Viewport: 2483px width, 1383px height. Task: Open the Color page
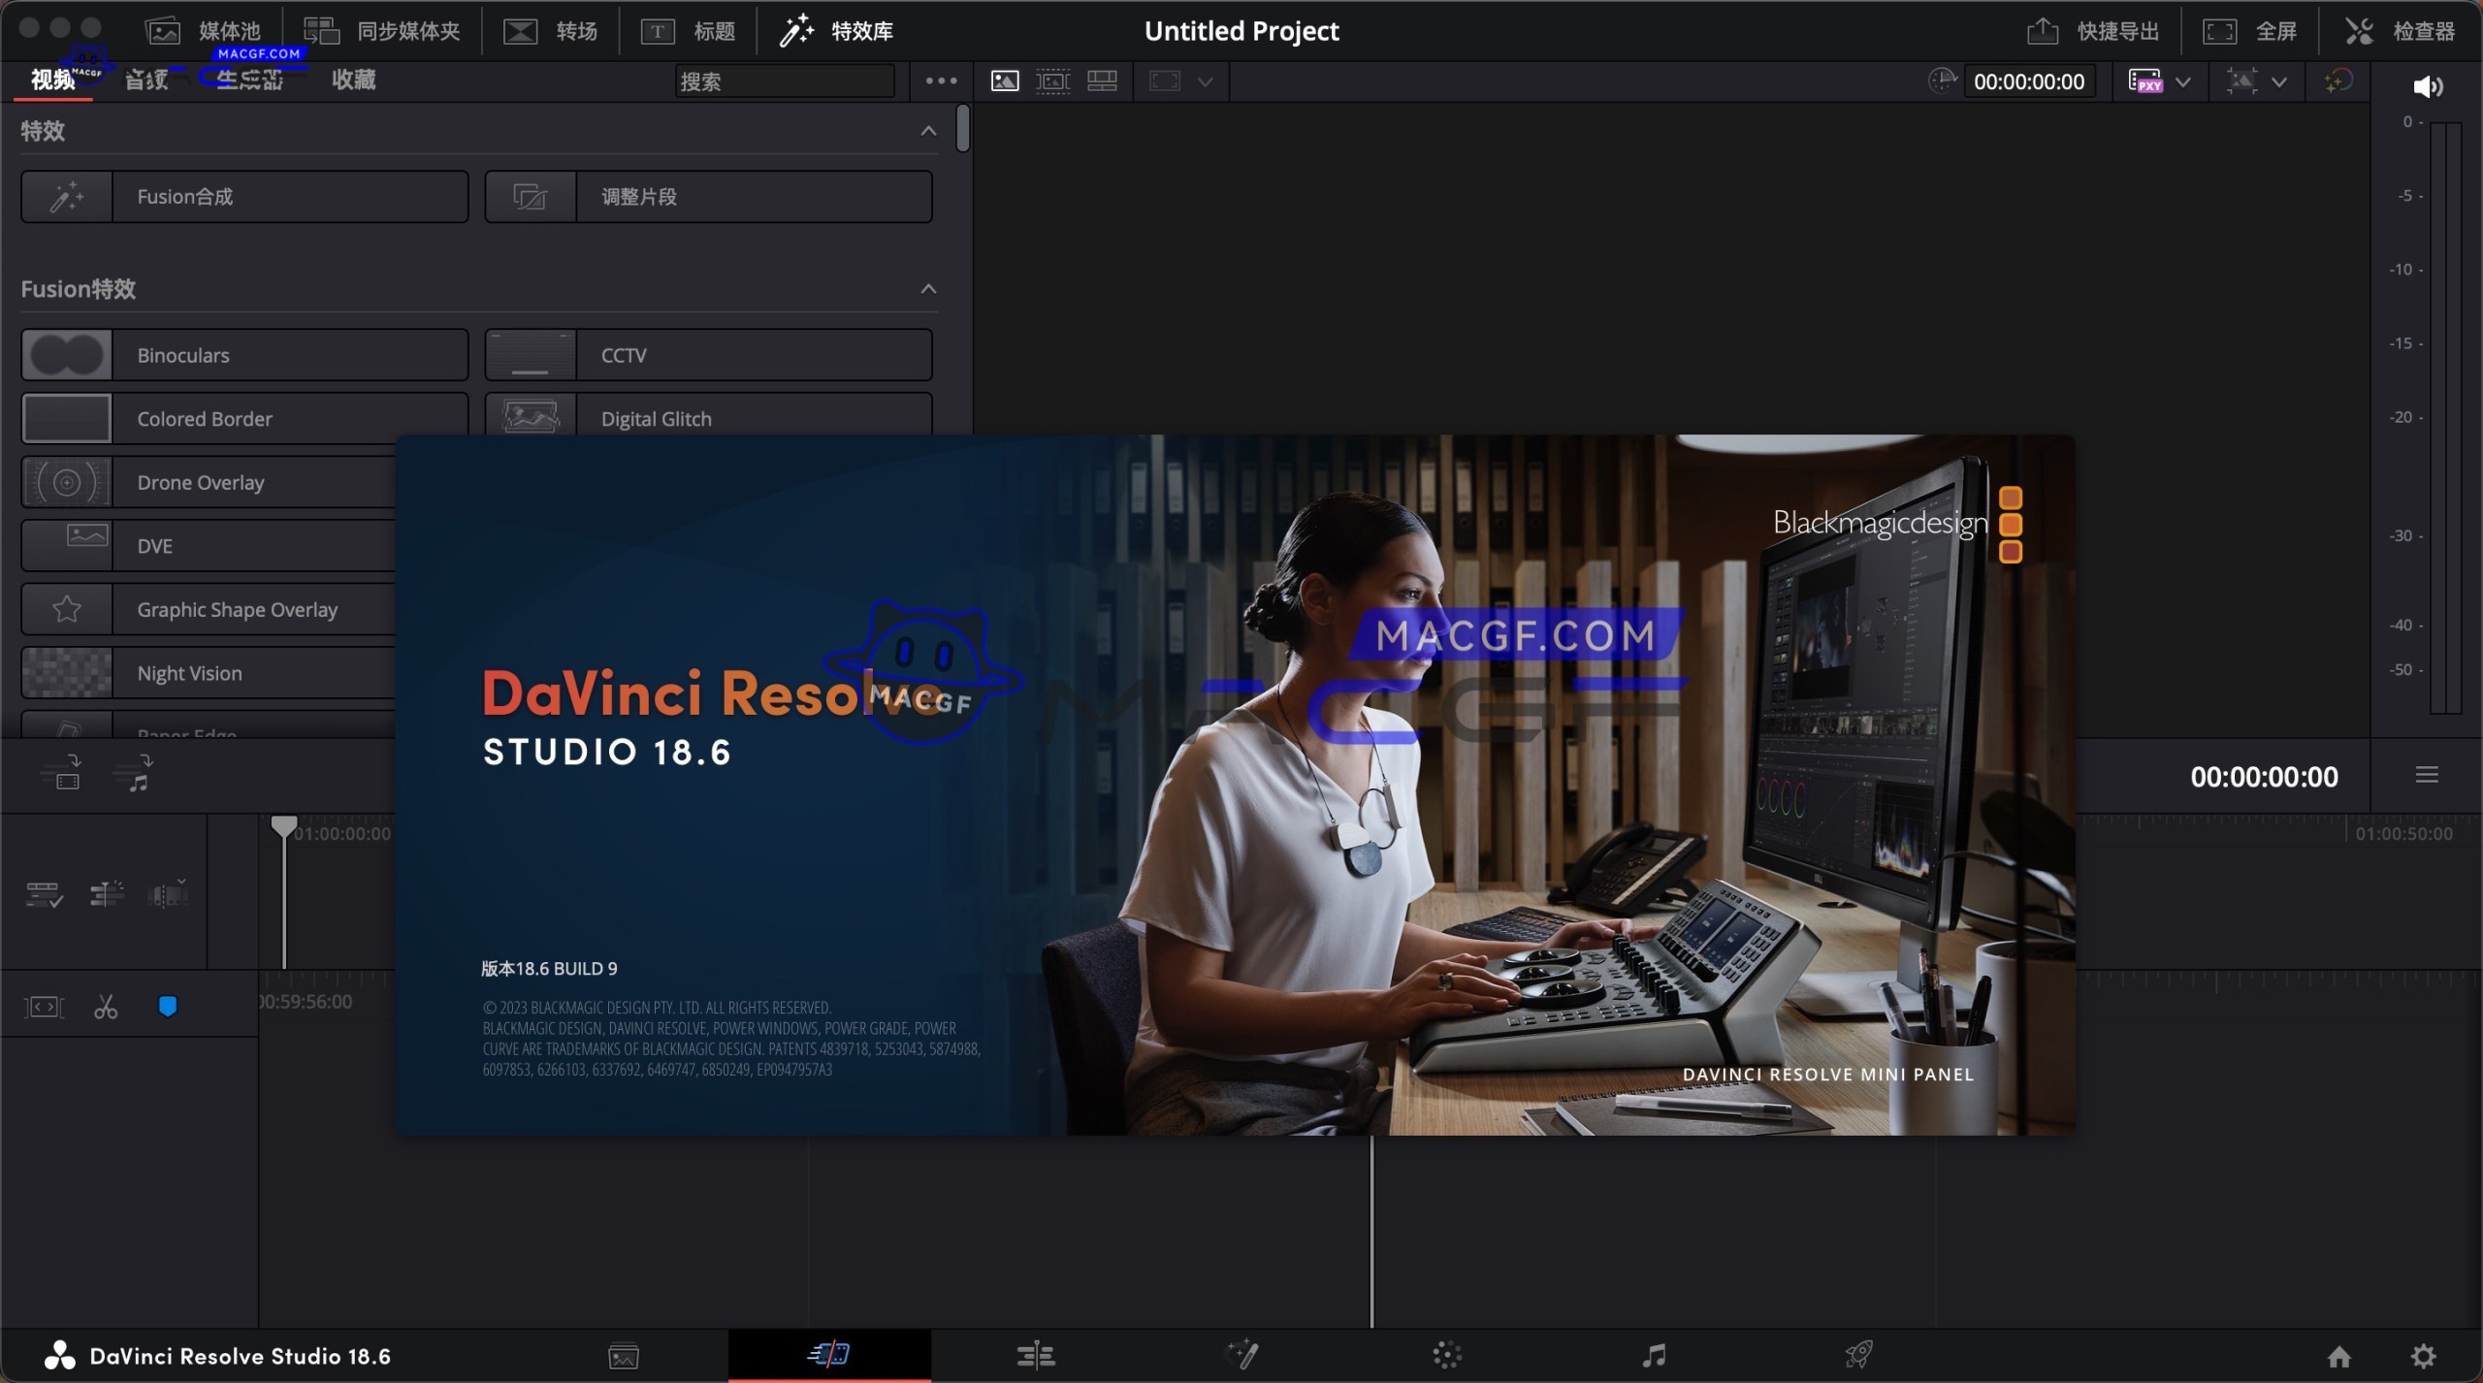[x=1445, y=1355]
